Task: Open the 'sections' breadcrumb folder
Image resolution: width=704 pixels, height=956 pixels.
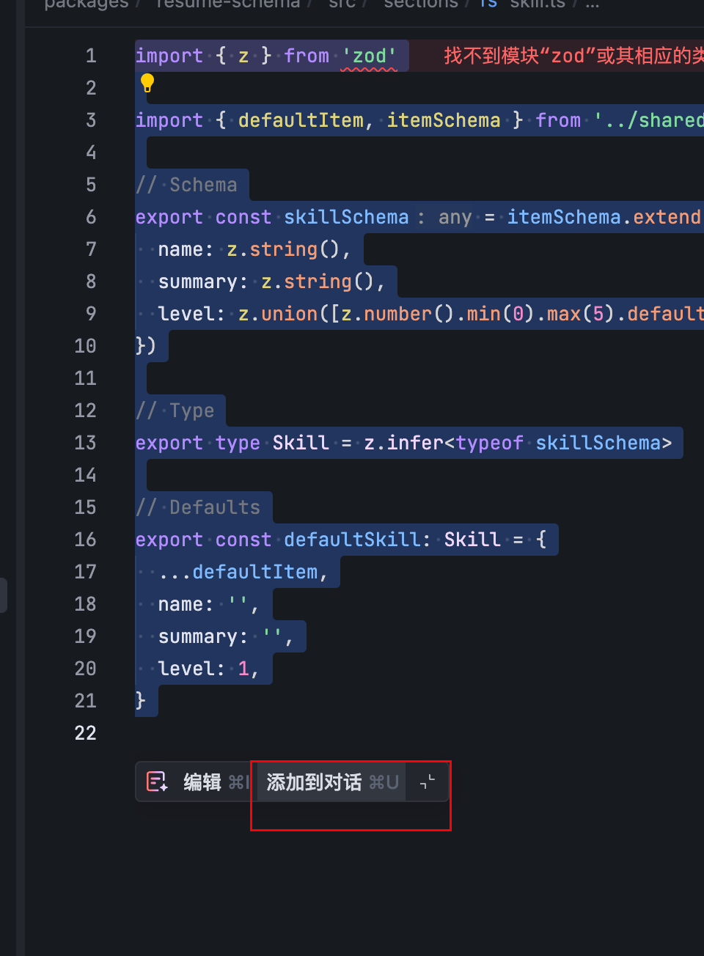Action: point(420,4)
